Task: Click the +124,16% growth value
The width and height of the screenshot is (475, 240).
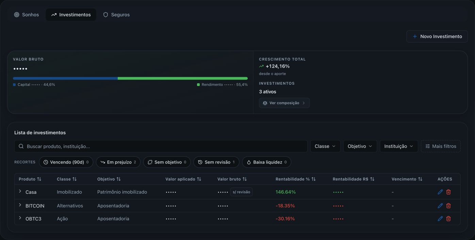Action: click(x=277, y=66)
